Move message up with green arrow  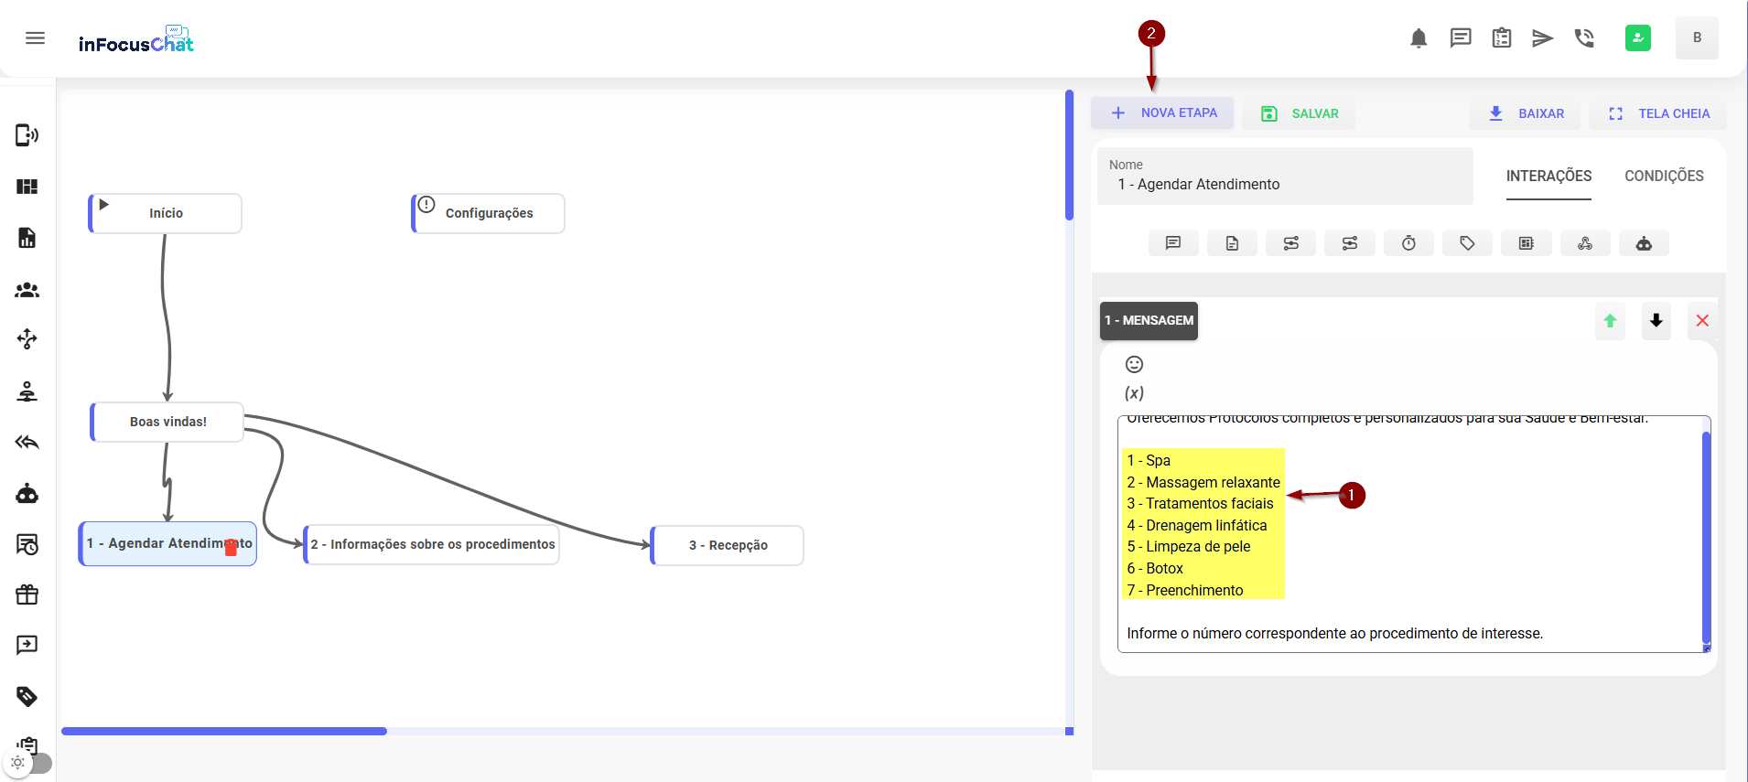coord(1610,321)
